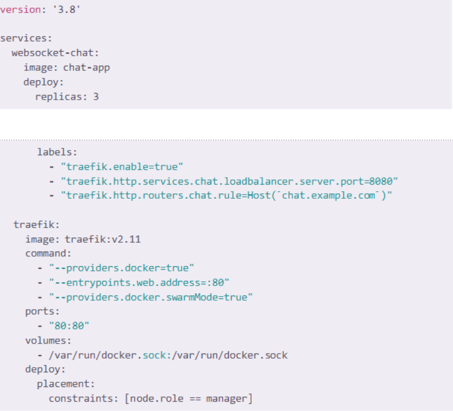Click the command: key under traefik
The width and height of the screenshot is (453, 411).
tap(48, 253)
